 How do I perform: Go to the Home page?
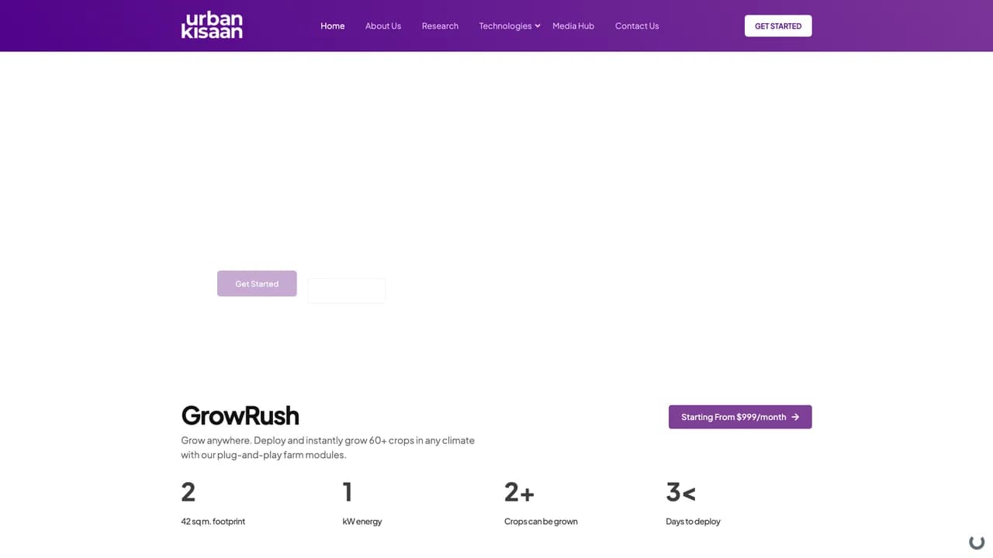point(333,26)
